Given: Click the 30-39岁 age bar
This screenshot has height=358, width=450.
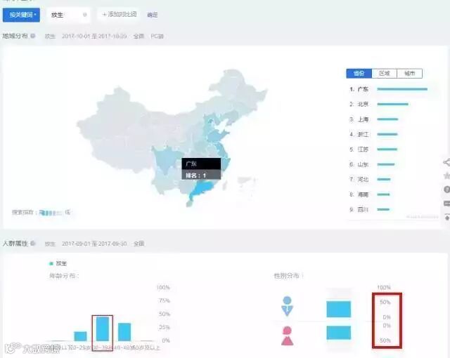Looking at the screenshot, I should (x=103, y=329).
